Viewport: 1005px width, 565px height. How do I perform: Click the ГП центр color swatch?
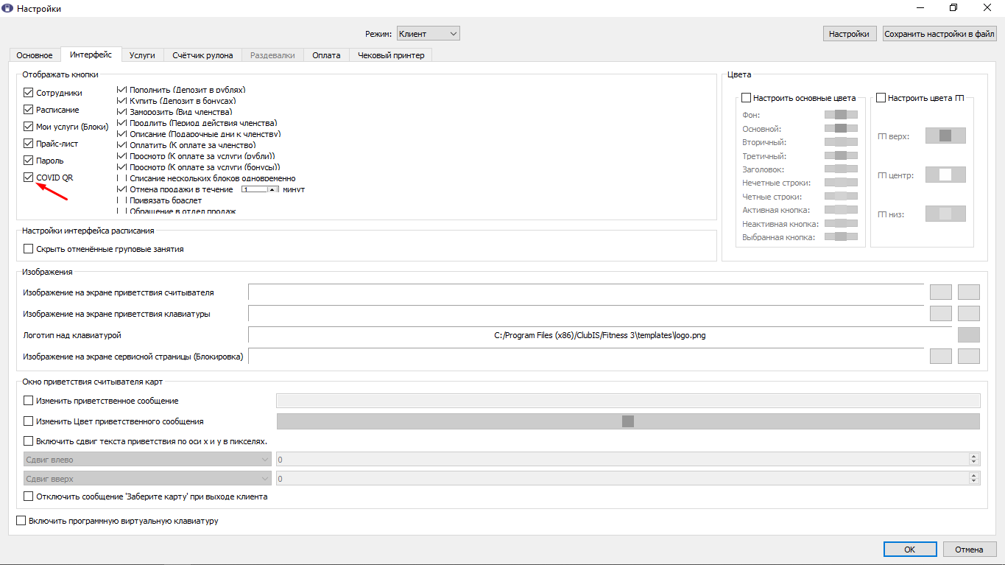click(x=945, y=175)
